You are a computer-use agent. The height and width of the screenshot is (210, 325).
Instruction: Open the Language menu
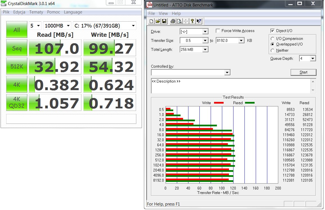(x=73, y=12)
